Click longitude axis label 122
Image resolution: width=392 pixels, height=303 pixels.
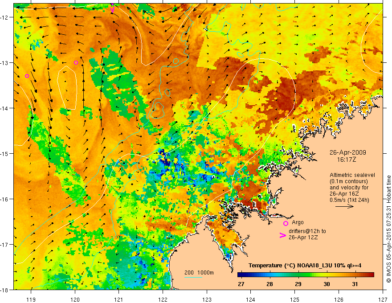[163, 299]
